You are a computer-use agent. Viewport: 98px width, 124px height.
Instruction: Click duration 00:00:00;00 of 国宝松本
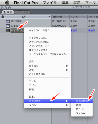click(x=59, y=26)
